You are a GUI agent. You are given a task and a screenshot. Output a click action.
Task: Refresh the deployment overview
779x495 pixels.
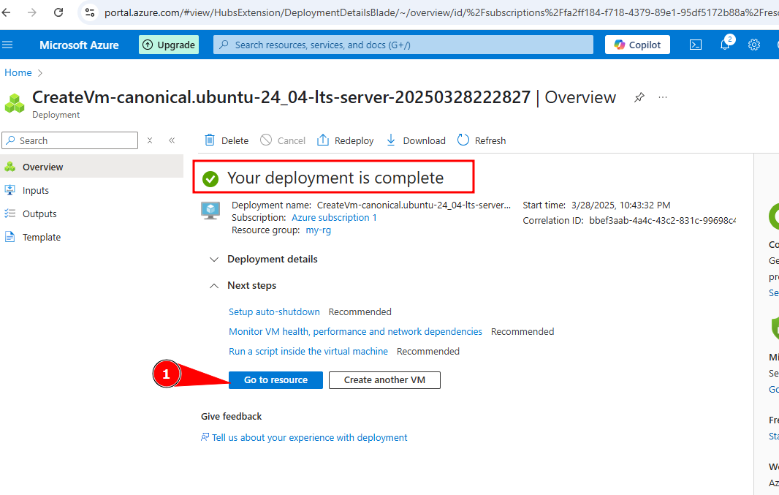[x=482, y=140]
